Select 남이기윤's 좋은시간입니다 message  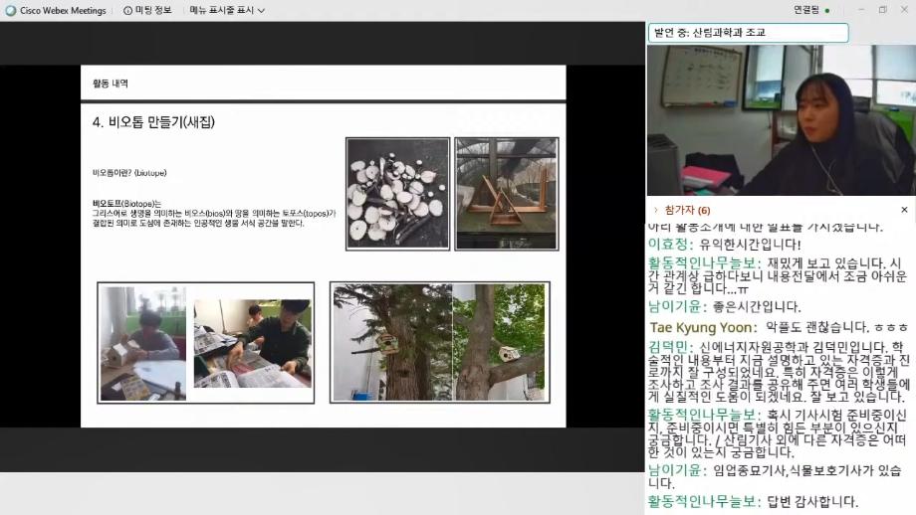(725, 306)
